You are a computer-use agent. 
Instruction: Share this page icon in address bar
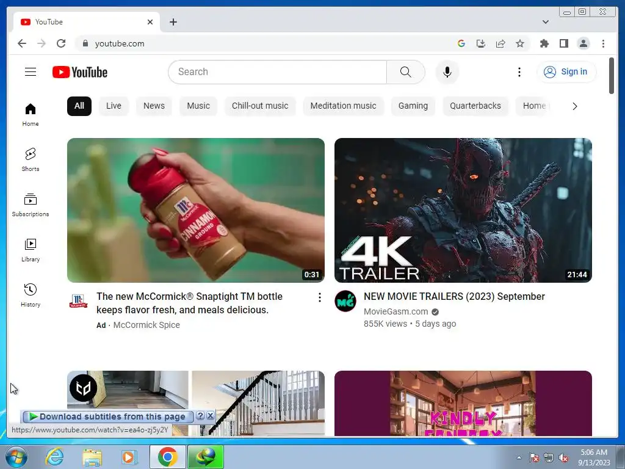[500, 43]
